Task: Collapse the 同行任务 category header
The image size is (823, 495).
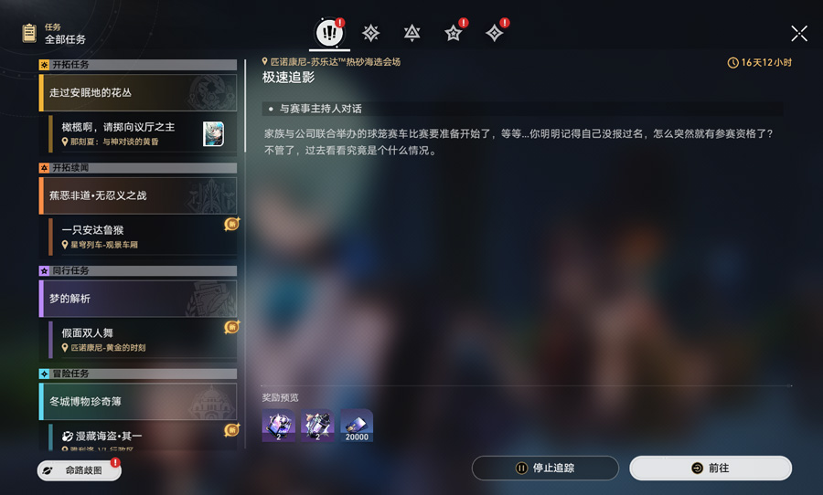Action: coord(137,270)
